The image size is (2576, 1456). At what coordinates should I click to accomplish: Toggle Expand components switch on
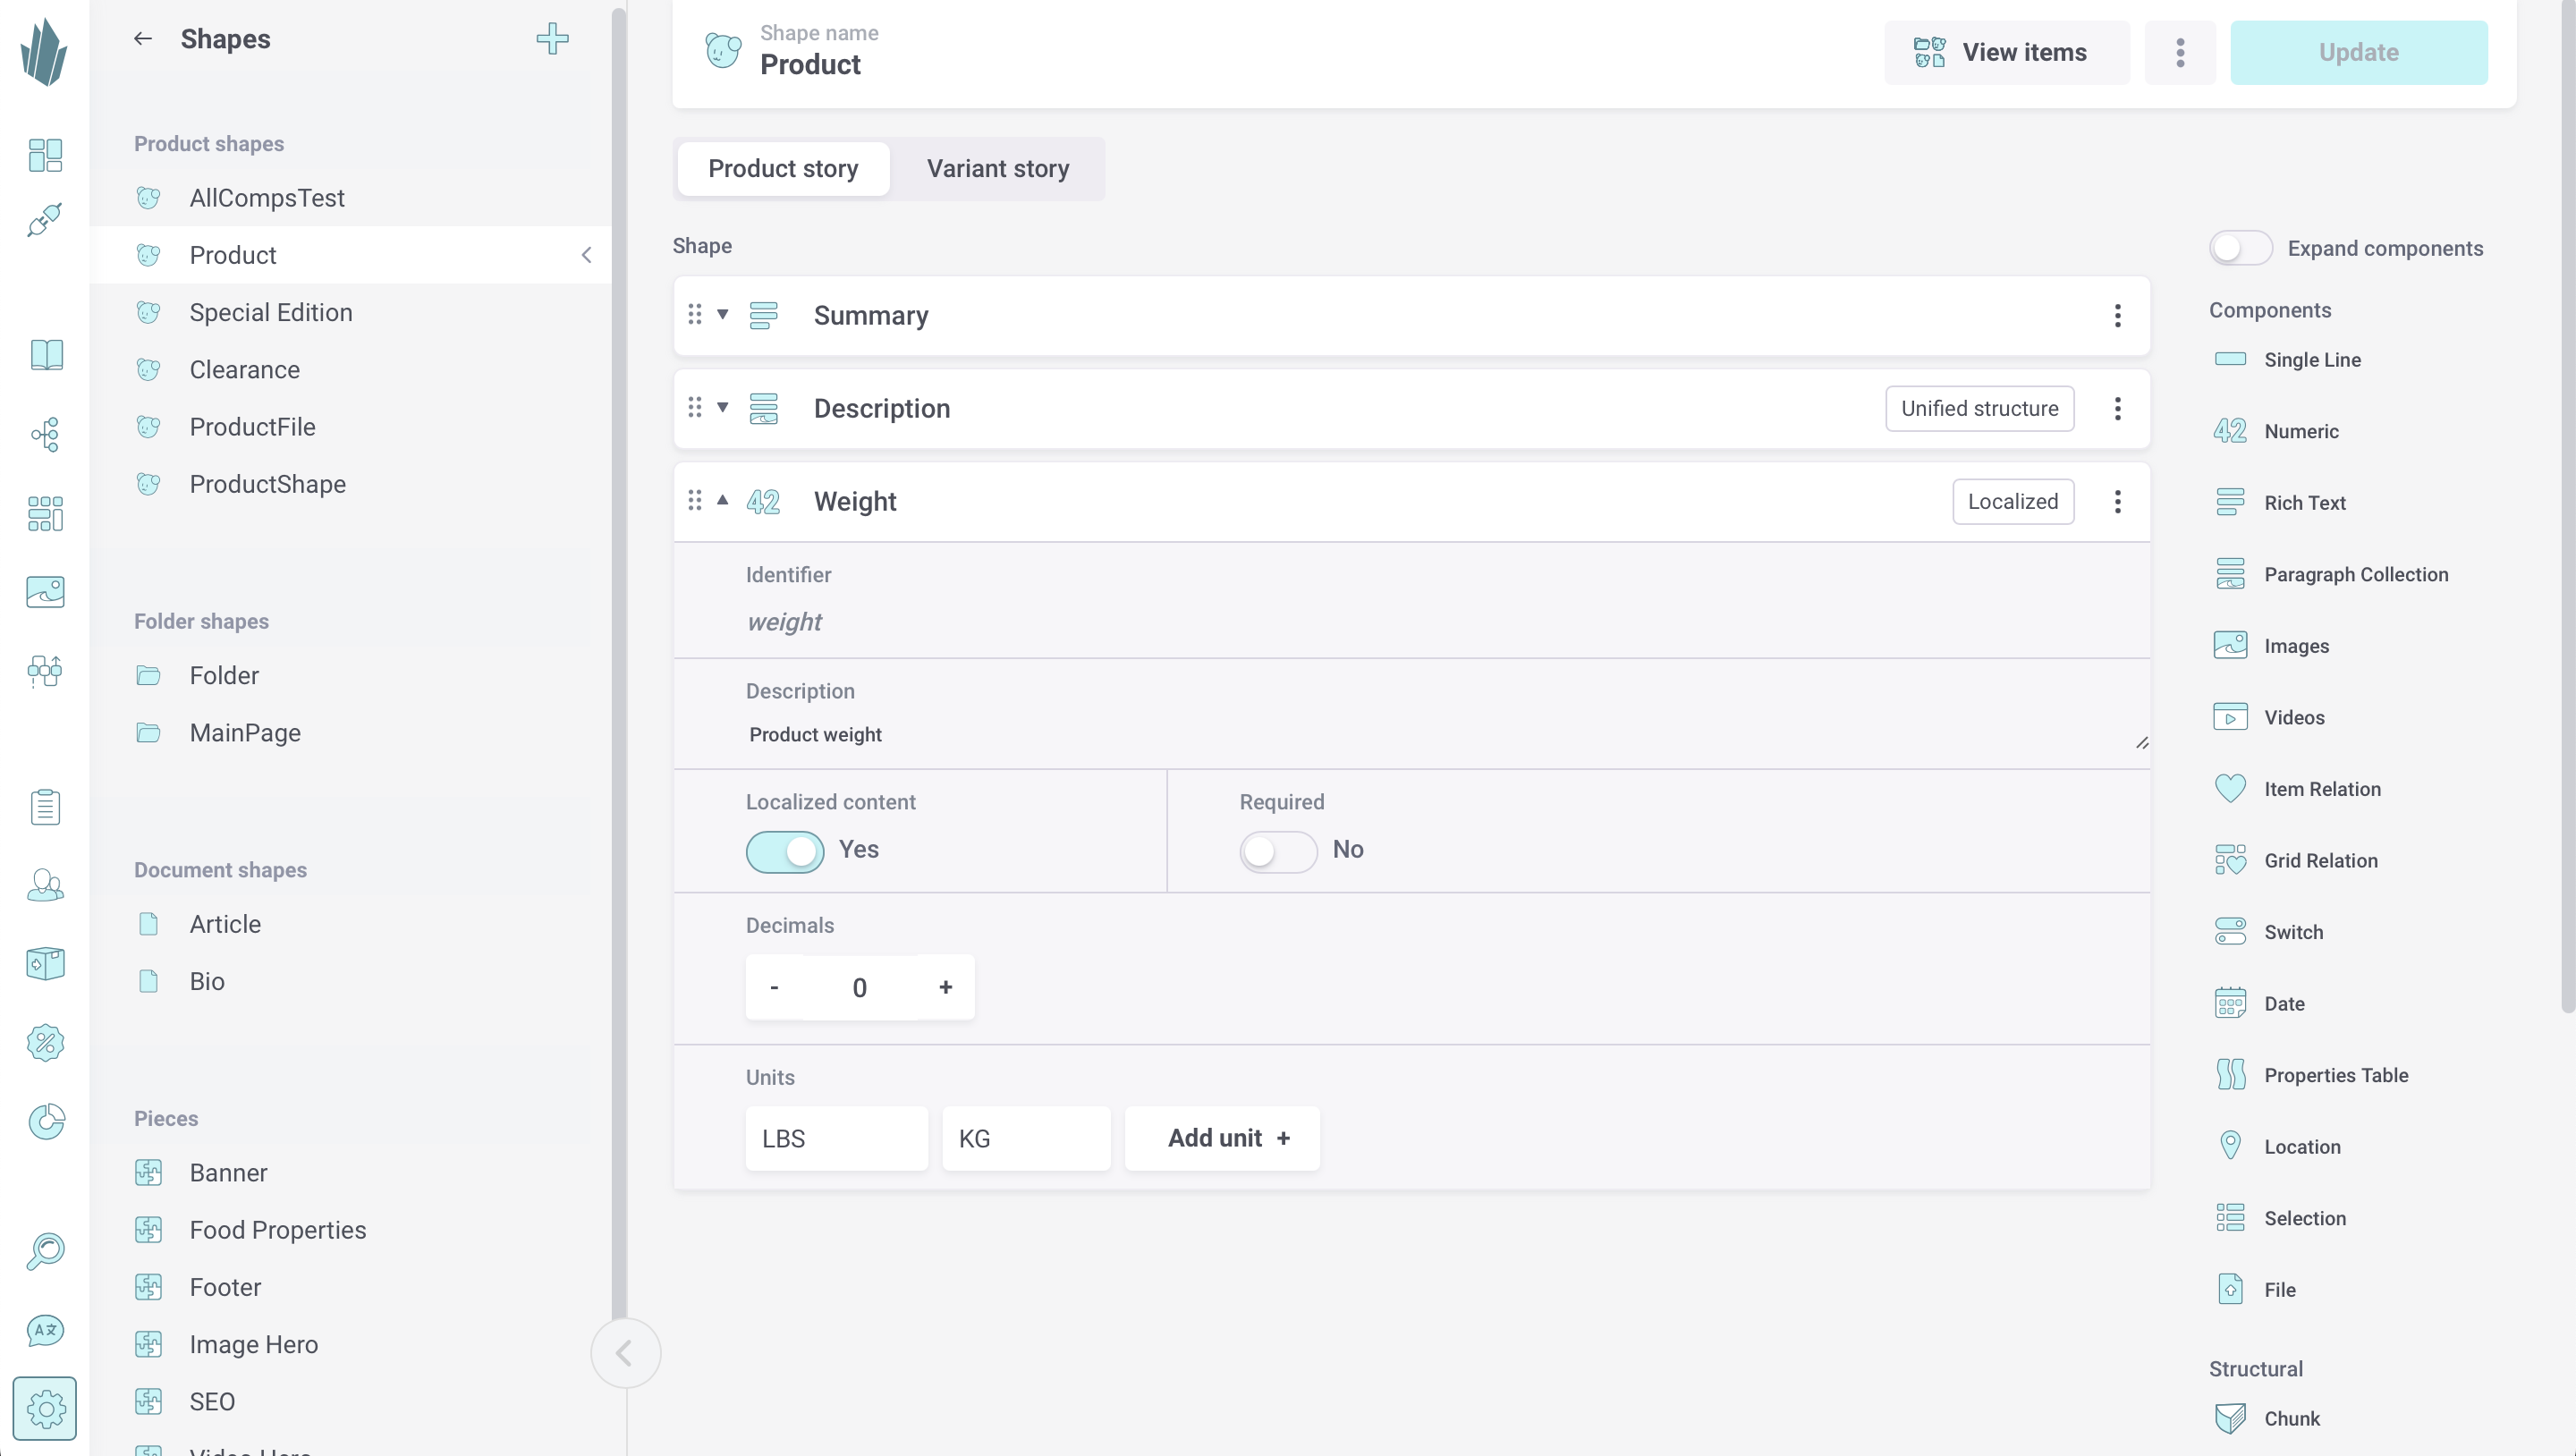[2240, 248]
